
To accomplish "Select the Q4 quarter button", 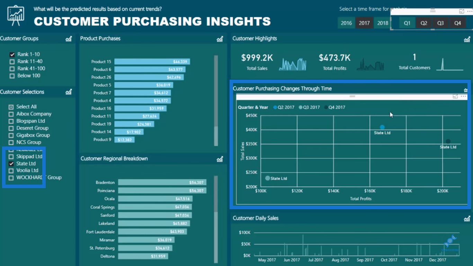I will click(x=458, y=23).
